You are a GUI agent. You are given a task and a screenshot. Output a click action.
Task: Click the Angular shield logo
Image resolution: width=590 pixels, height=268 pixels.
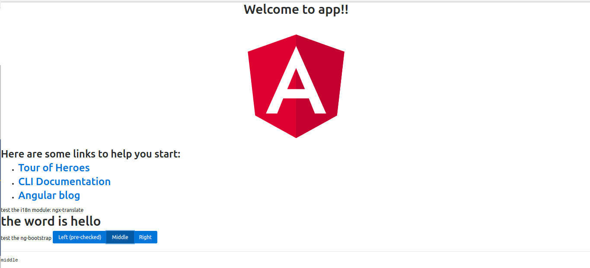pos(296,86)
